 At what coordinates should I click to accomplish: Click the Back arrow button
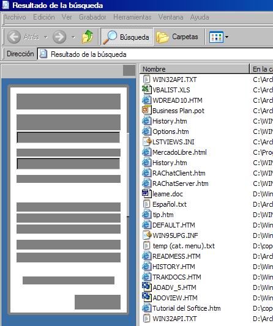[14, 37]
